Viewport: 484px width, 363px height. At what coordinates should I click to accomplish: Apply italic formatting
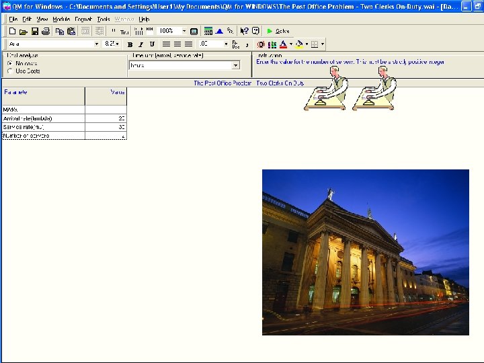[140, 44]
